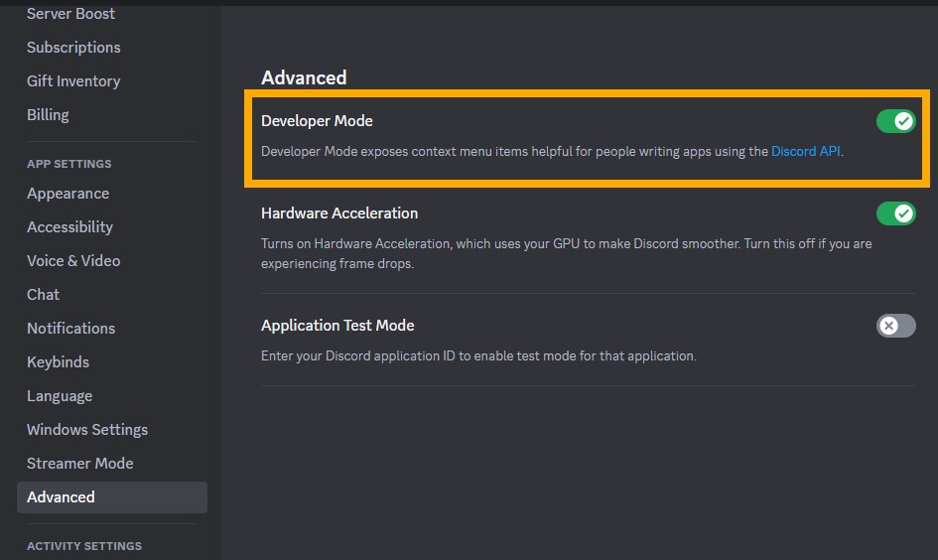Screen dimensions: 938x560
Task: Click the Hardware Acceleration heading text
Action: 339,213
